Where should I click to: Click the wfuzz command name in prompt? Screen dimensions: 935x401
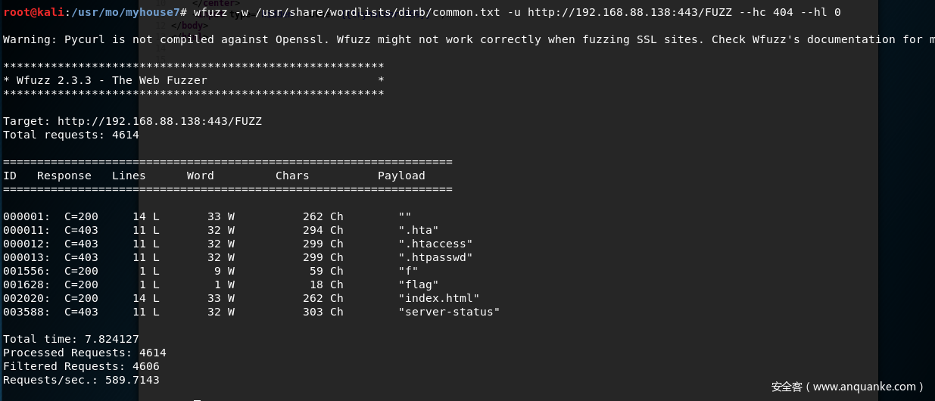210,12
